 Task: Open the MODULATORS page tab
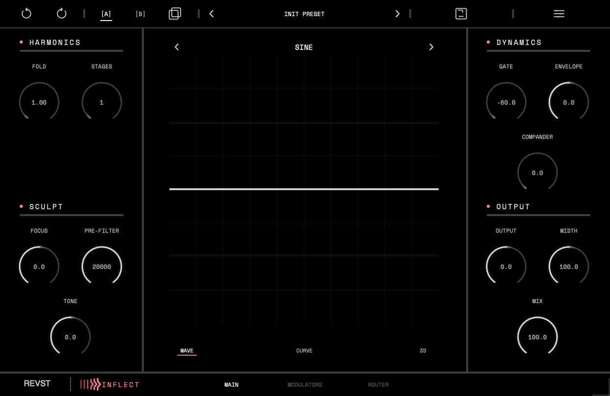305,385
